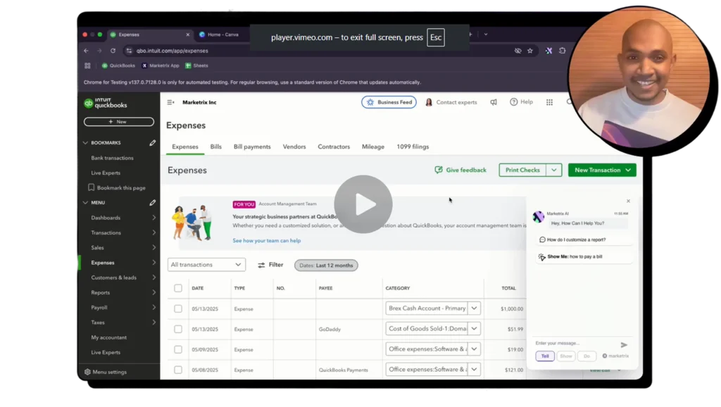Check the $1,000.00 expense row checkbox
721x407 pixels.
(178, 309)
